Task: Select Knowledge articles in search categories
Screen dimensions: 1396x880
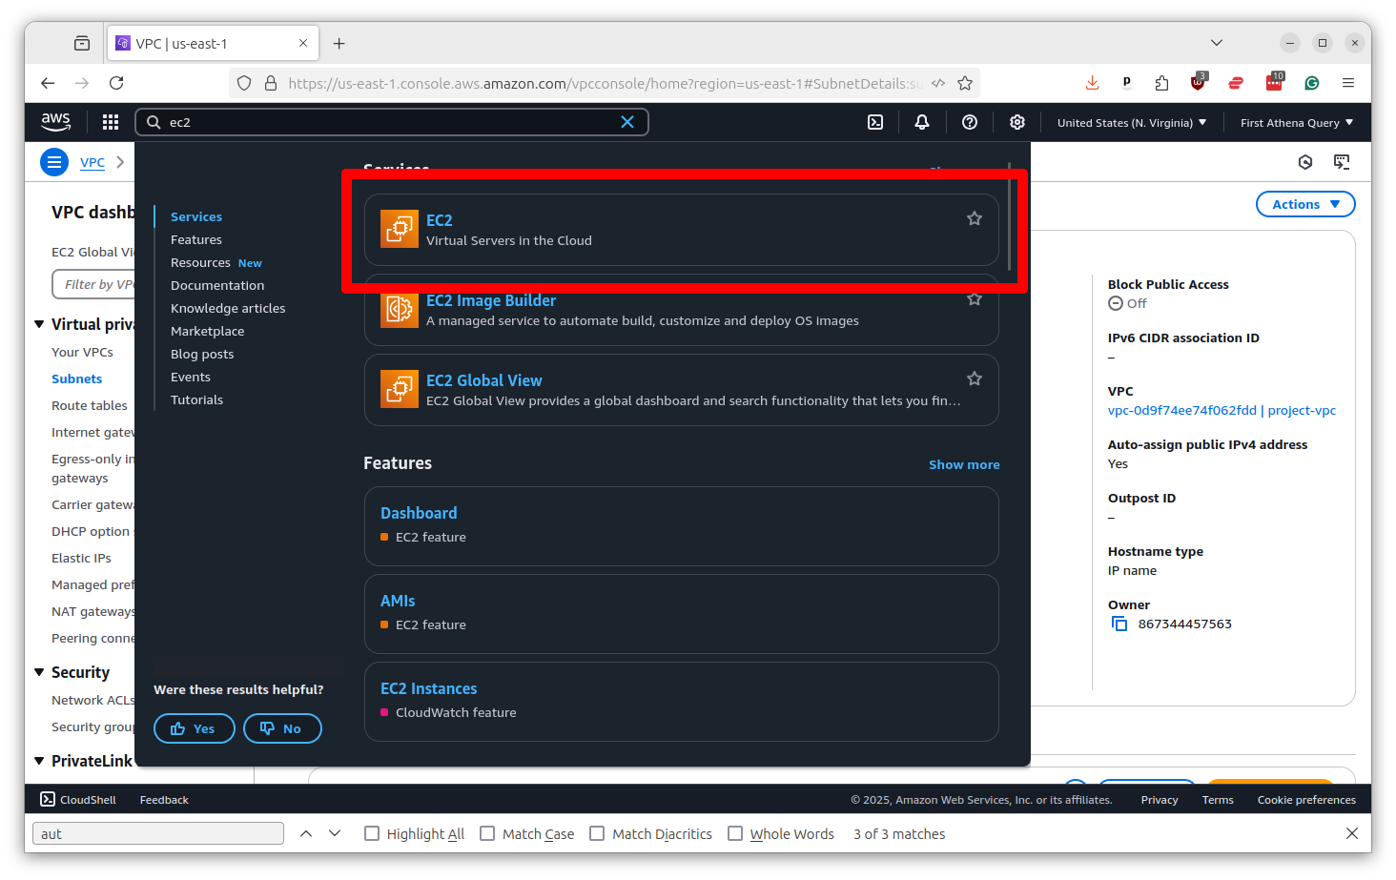Action: [x=228, y=308]
